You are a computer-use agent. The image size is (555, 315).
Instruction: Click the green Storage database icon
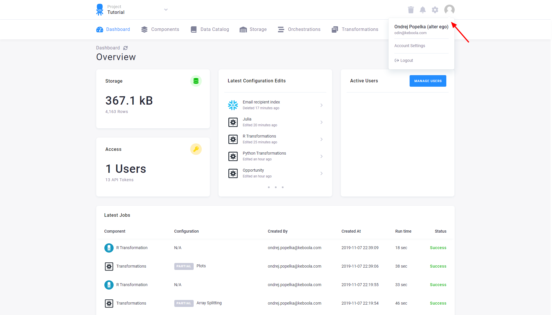(x=196, y=81)
